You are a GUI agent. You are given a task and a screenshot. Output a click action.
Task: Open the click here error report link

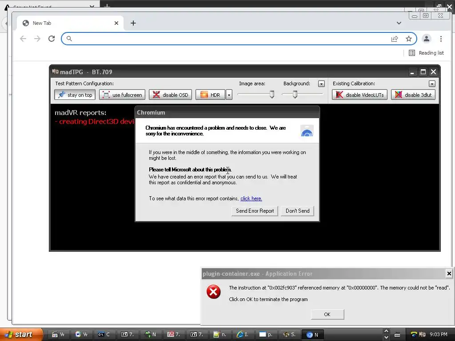pyautogui.click(x=251, y=198)
